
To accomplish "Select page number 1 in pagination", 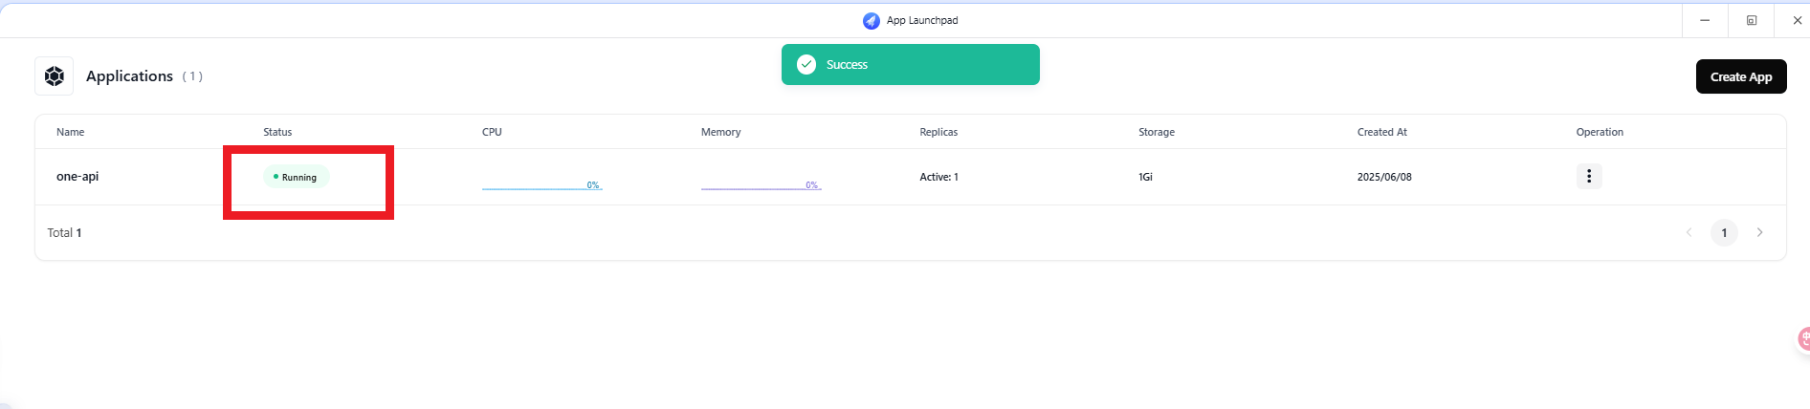I will pyautogui.click(x=1724, y=232).
